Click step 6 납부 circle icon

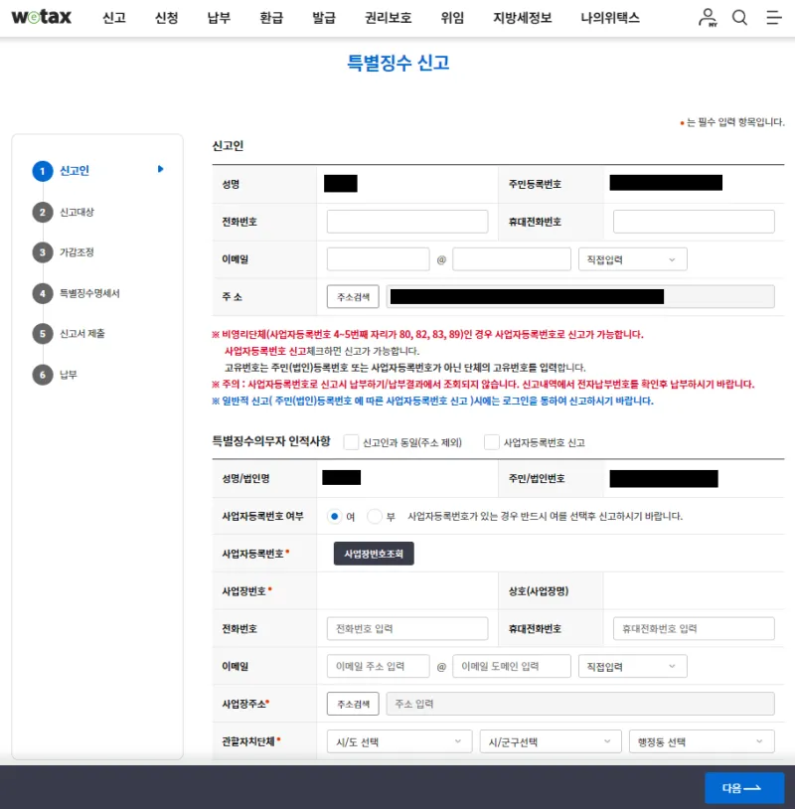click(x=42, y=375)
